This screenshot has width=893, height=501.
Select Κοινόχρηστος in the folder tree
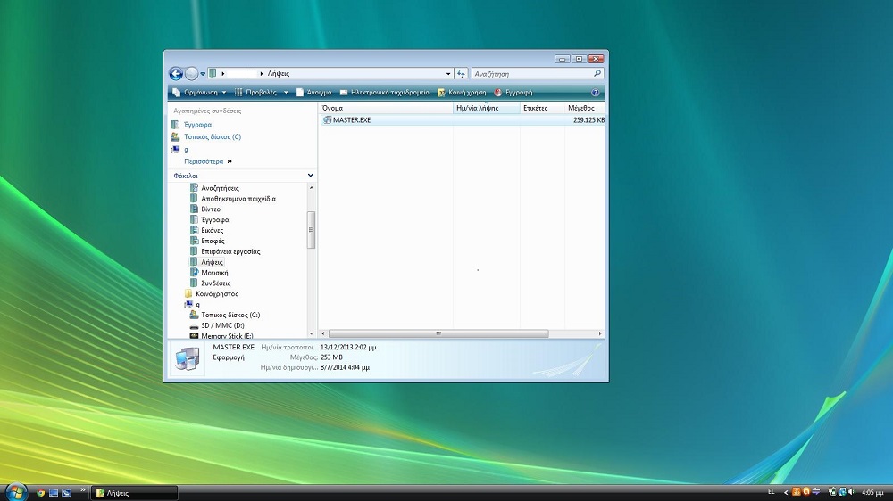pyautogui.click(x=216, y=294)
